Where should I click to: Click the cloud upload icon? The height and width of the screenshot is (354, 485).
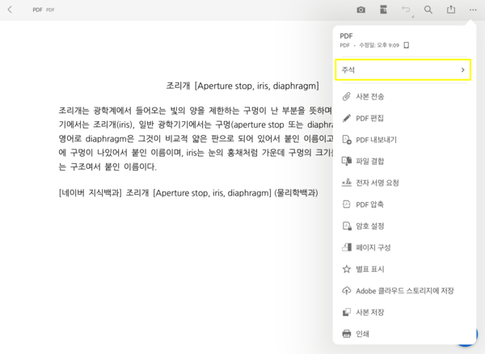tap(347, 291)
